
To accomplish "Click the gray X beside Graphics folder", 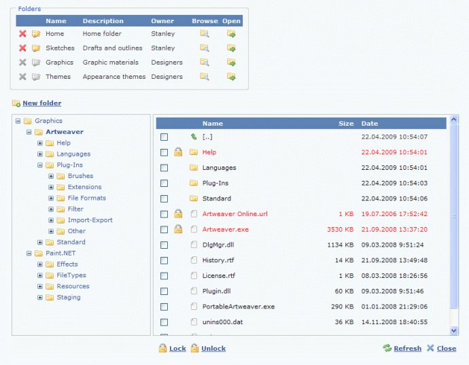I will [x=22, y=63].
